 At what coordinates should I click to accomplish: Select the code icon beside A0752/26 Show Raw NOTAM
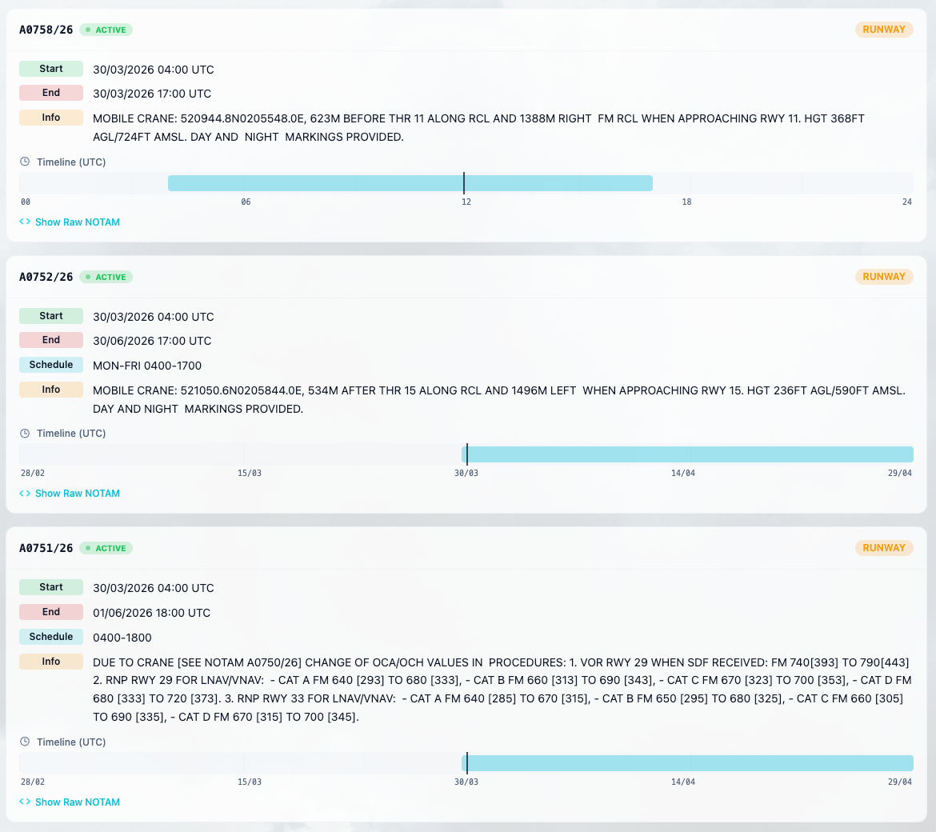(x=24, y=493)
